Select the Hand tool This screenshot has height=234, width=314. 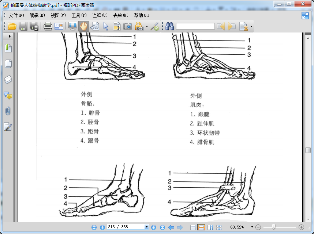[x=84, y=26]
